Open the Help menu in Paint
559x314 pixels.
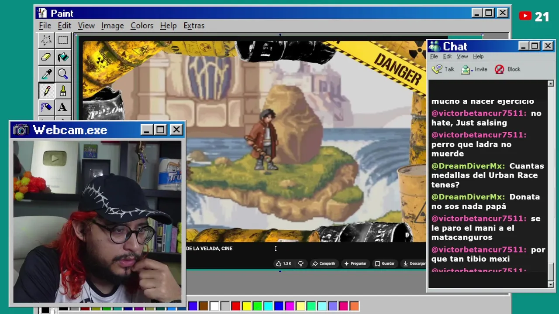(x=168, y=26)
